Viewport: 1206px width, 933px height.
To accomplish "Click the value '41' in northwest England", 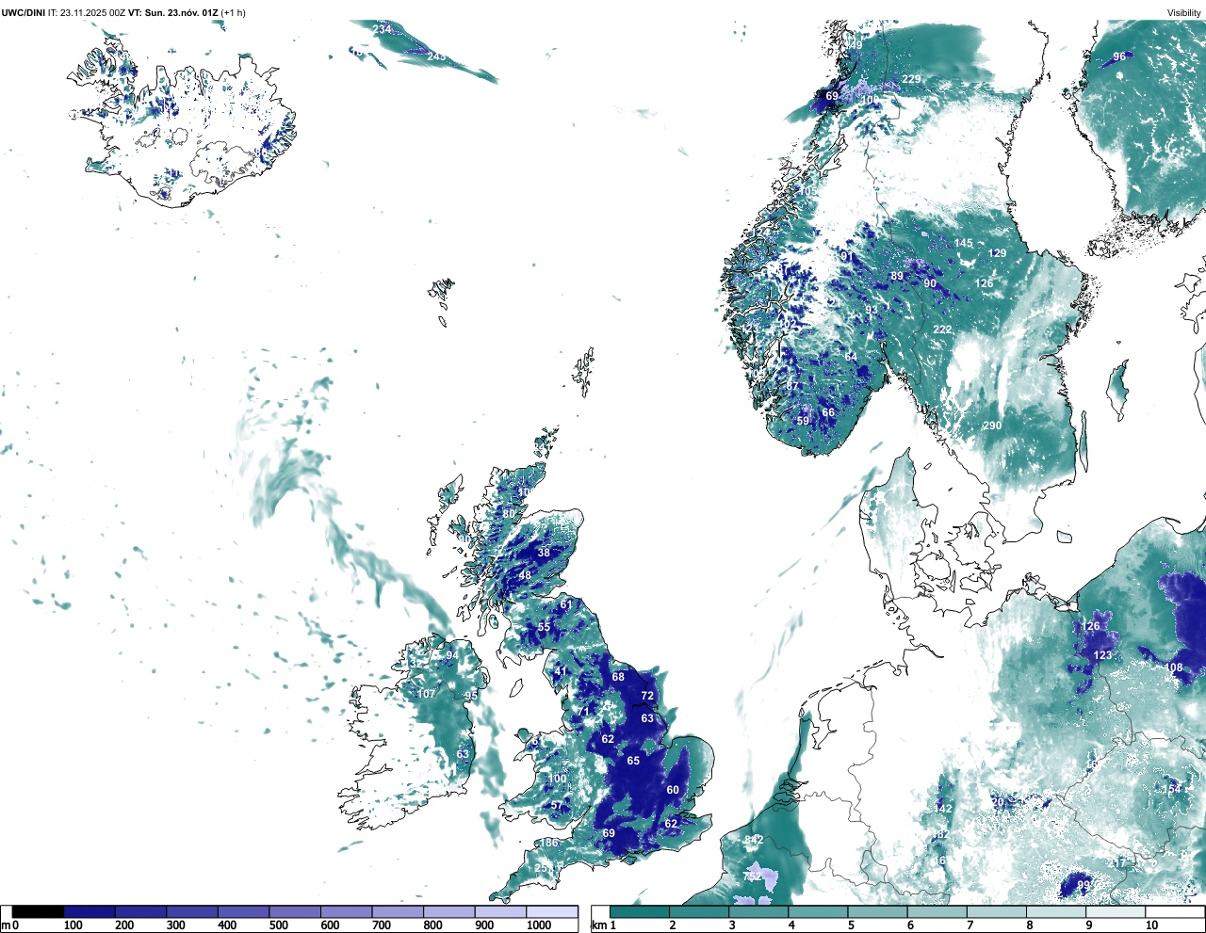I will [561, 672].
